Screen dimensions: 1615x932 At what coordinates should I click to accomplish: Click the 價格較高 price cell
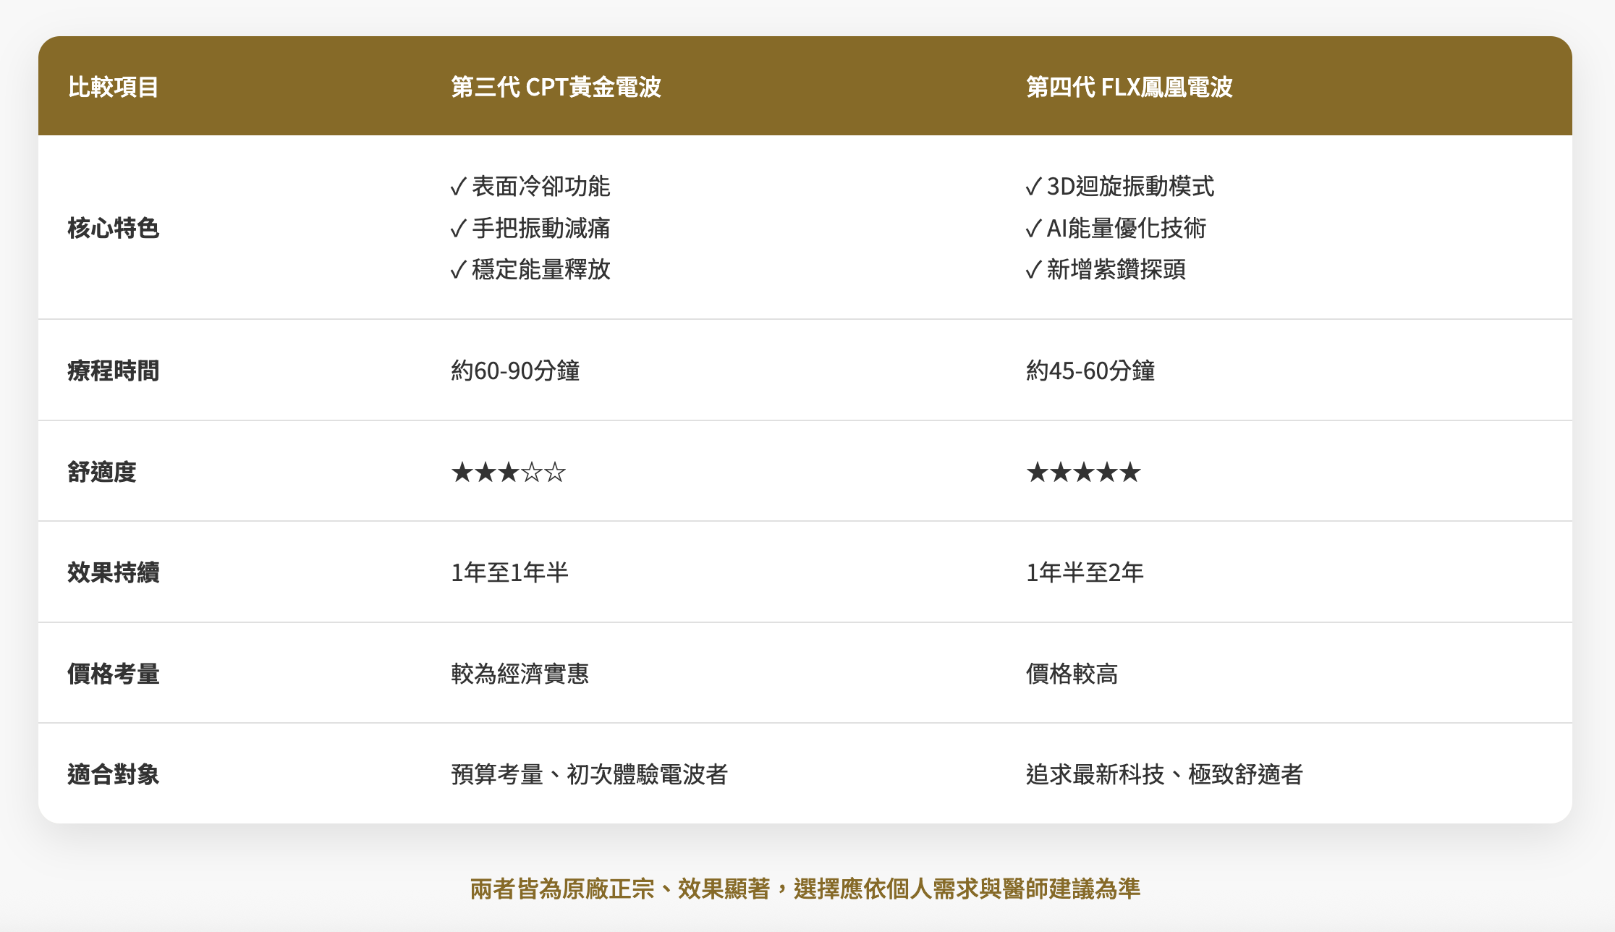[1072, 674]
